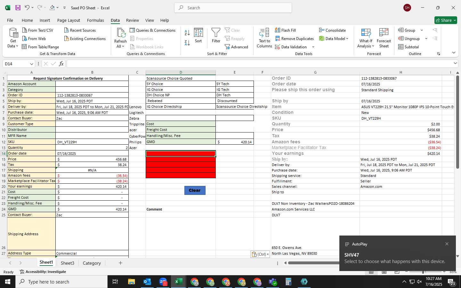Open Category worksheet tab
This screenshot has width=461, height=288.
[x=92, y=263]
